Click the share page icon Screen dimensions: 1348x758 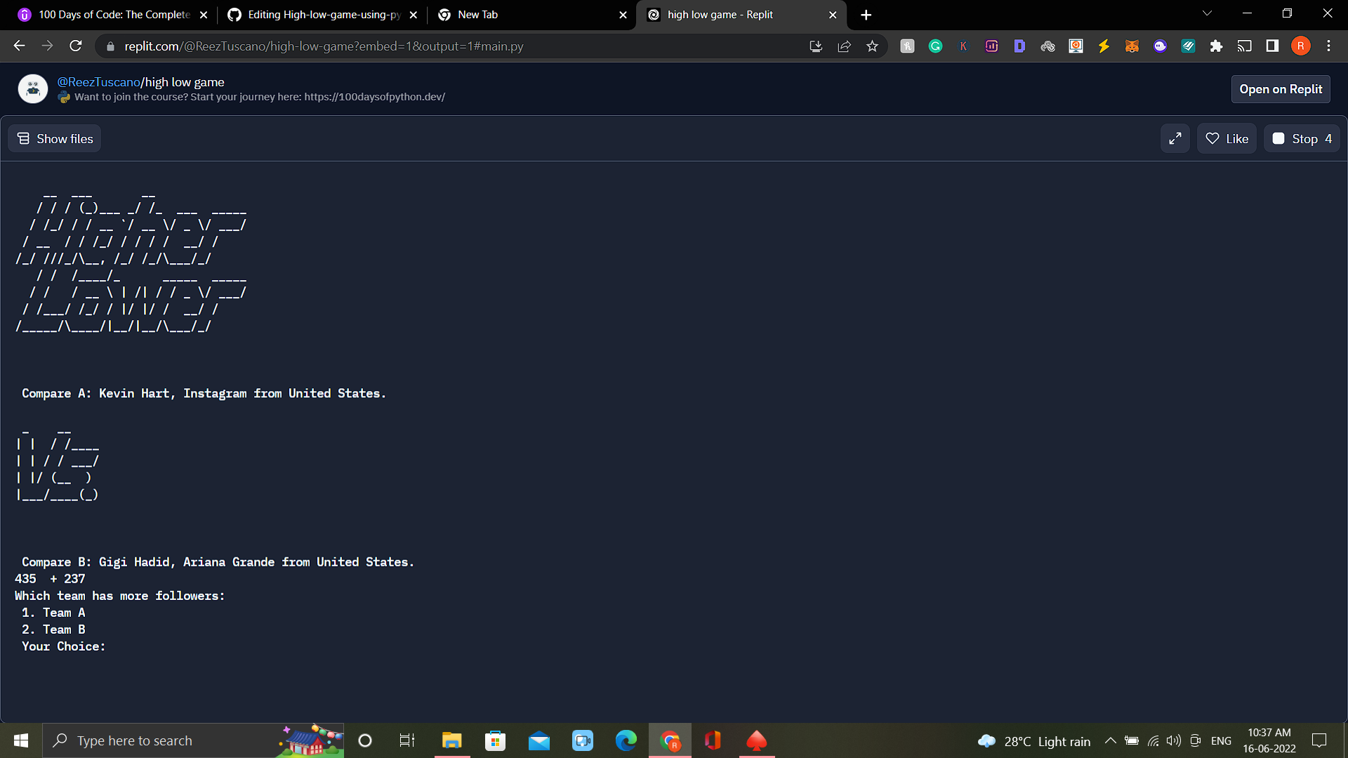pos(844,46)
